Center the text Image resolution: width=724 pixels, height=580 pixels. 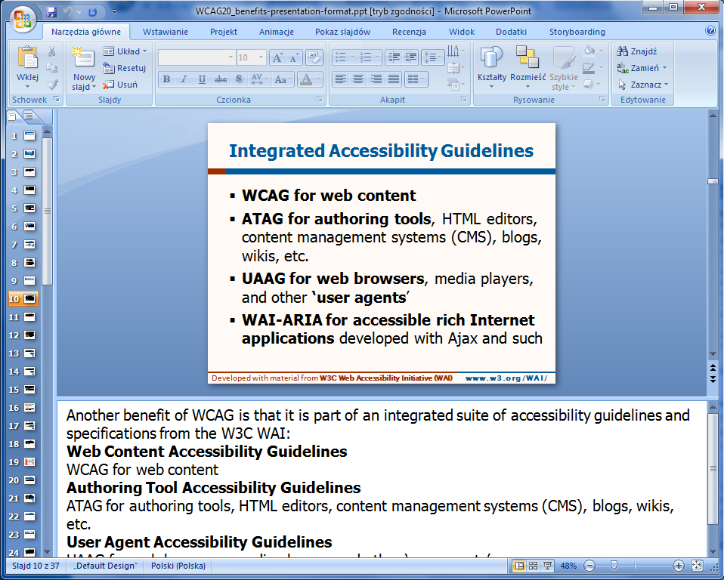click(x=358, y=79)
